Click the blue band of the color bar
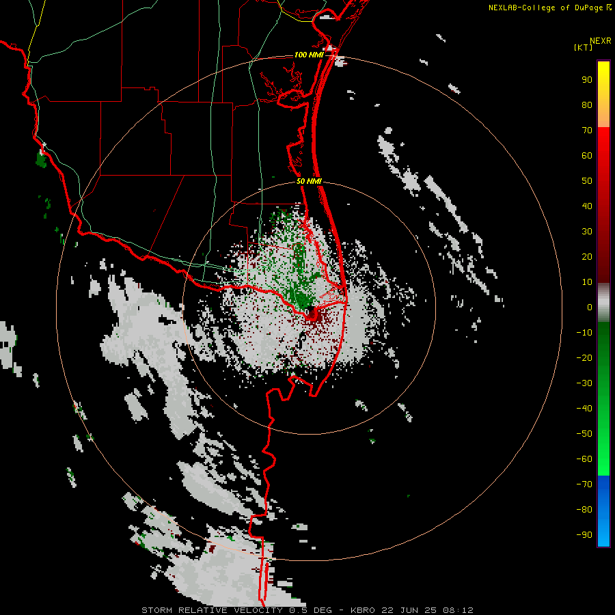615x615 pixels. [603, 510]
